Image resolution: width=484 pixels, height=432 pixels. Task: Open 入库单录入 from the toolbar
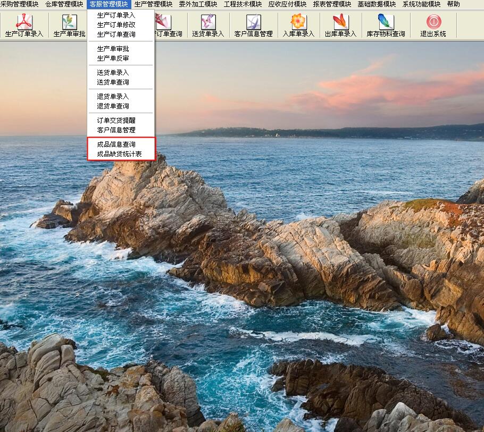pos(298,22)
